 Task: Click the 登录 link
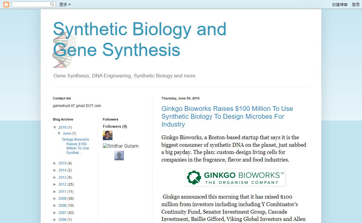[356, 5]
